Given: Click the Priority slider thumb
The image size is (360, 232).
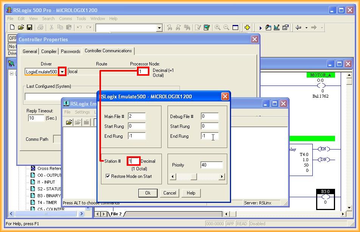Looking at the screenshot, I should [194, 177].
